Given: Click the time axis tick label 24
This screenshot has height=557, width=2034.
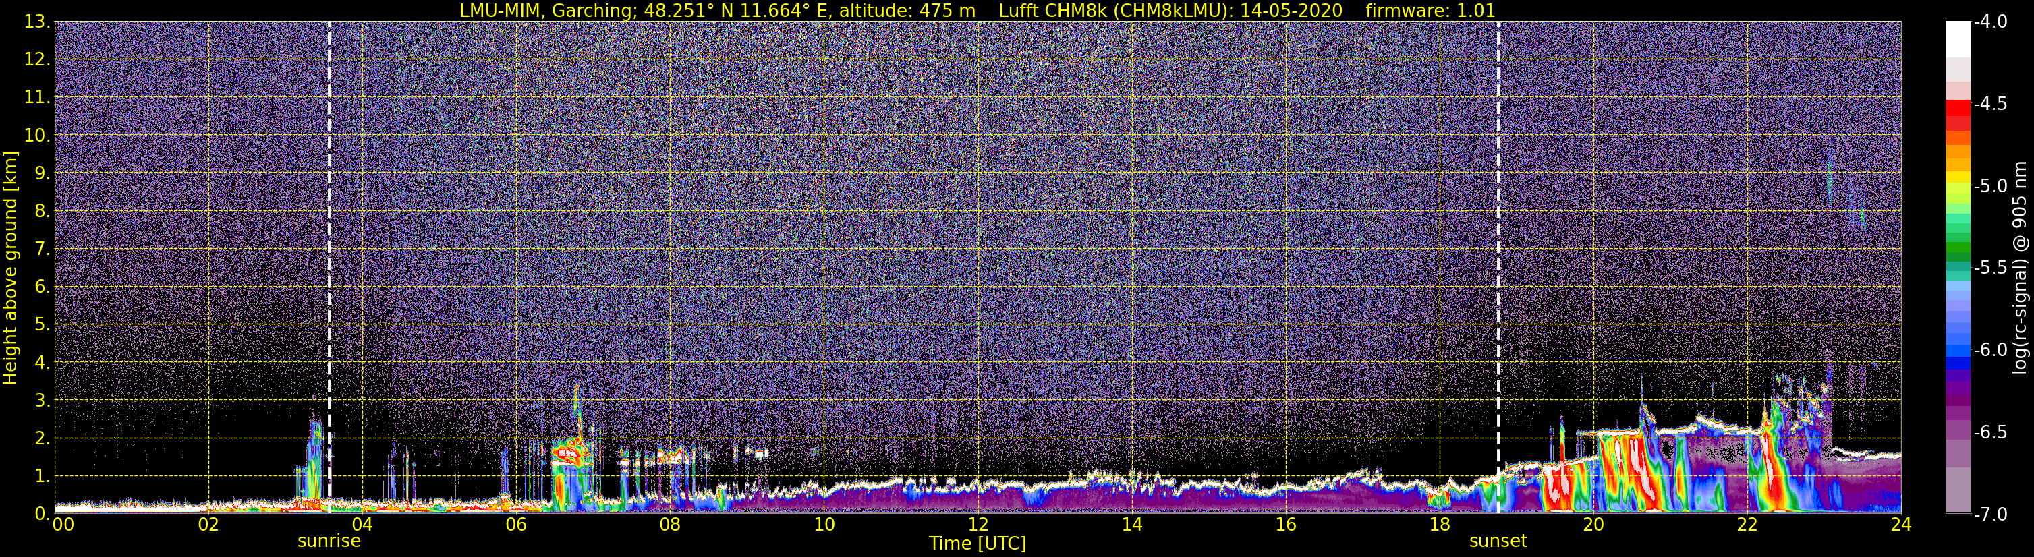Looking at the screenshot, I should click(x=1901, y=525).
